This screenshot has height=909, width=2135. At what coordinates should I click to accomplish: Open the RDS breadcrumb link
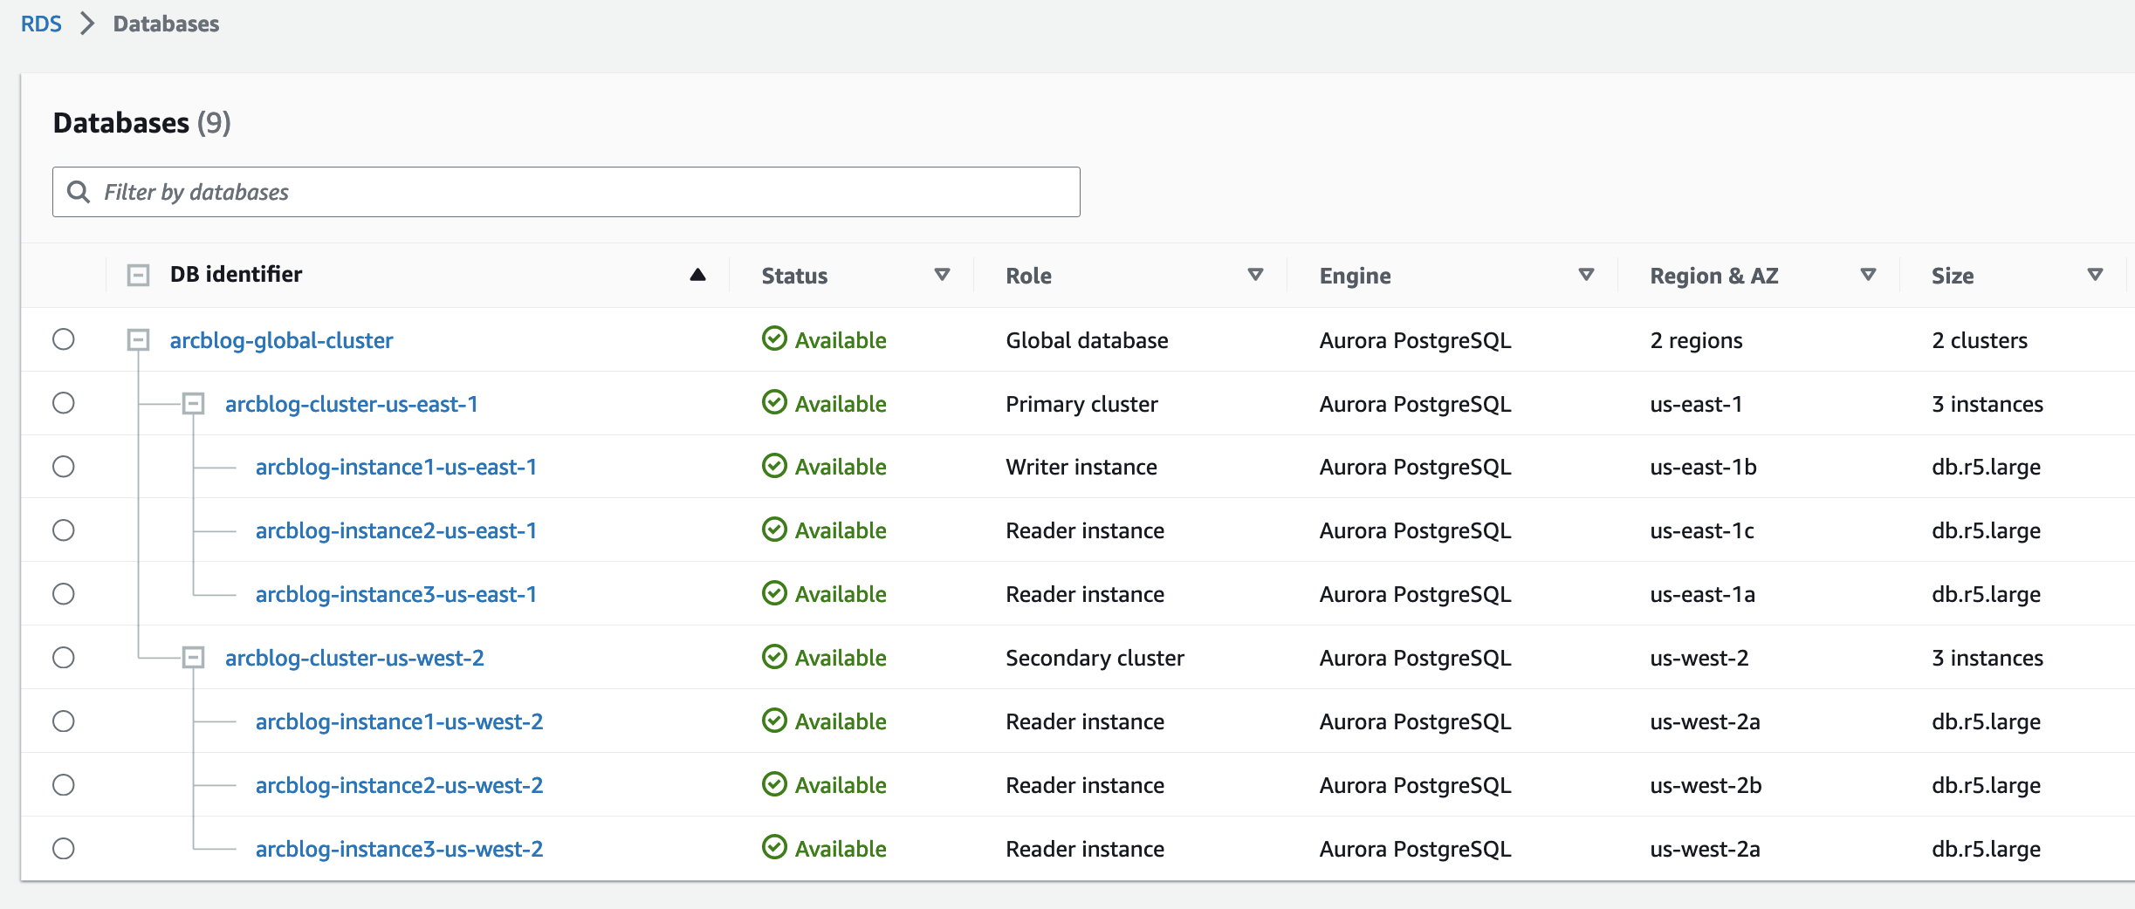pyautogui.click(x=41, y=24)
